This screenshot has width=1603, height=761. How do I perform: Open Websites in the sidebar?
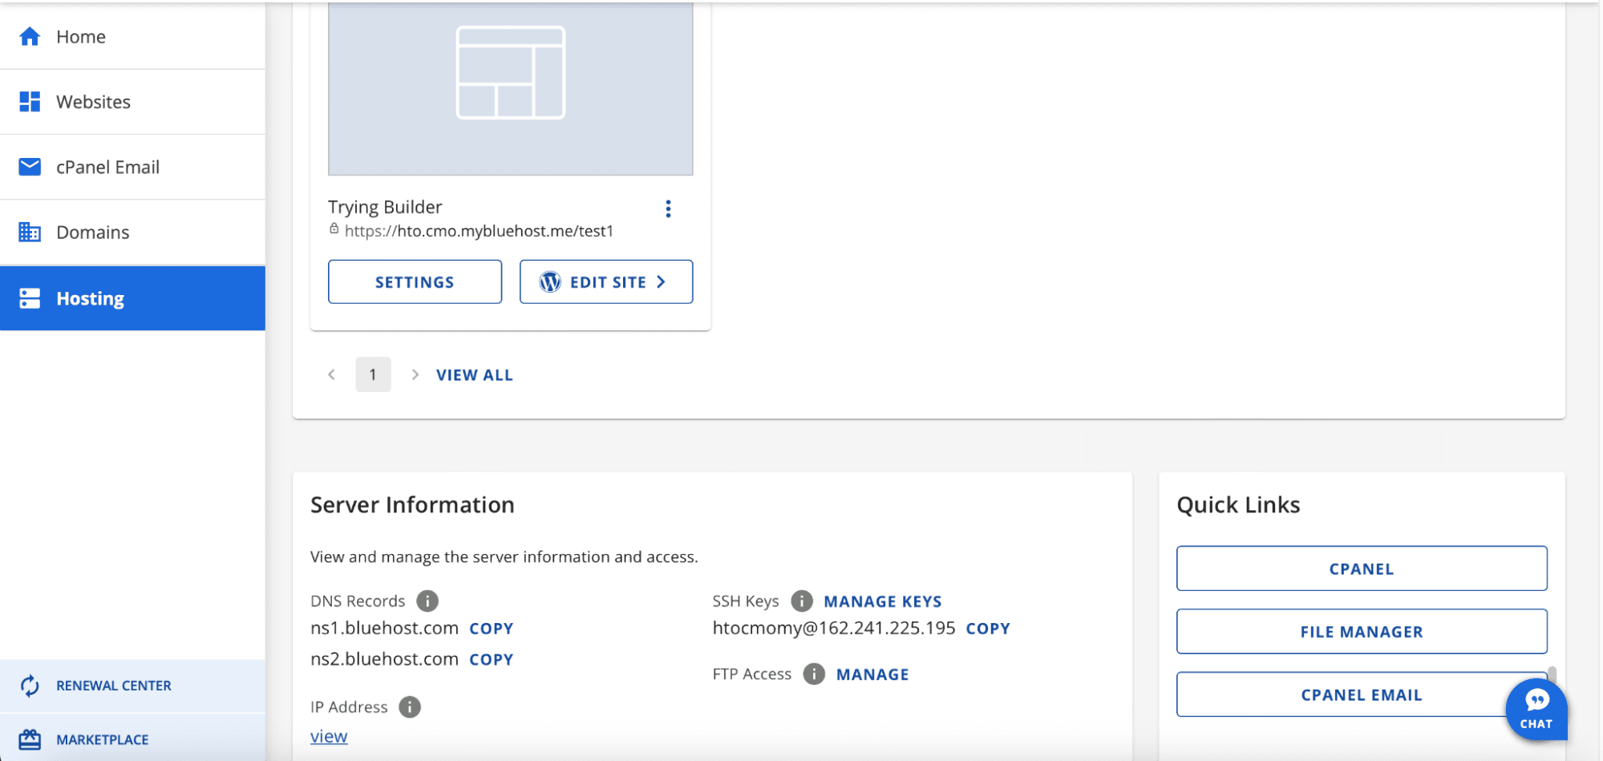tap(93, 102)
